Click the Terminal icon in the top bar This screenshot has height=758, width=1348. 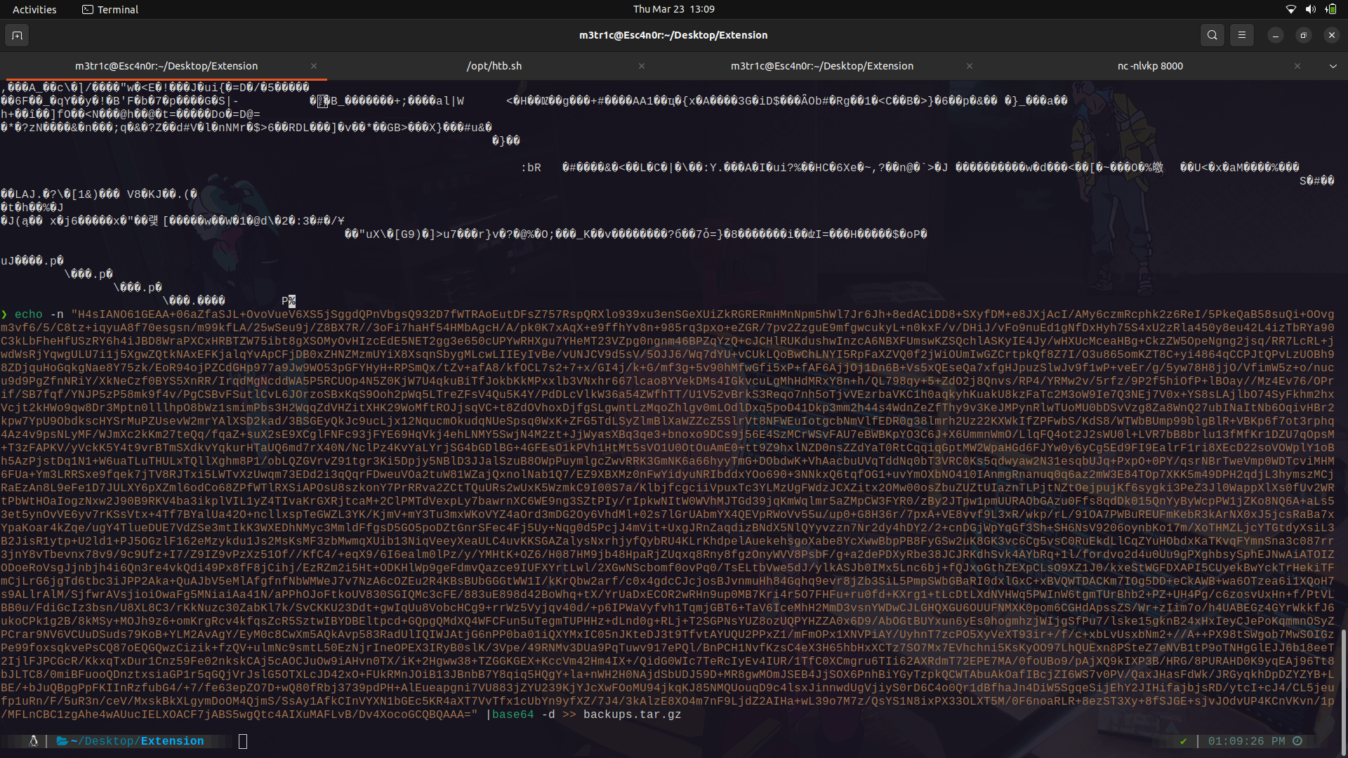tap(88, 9)
